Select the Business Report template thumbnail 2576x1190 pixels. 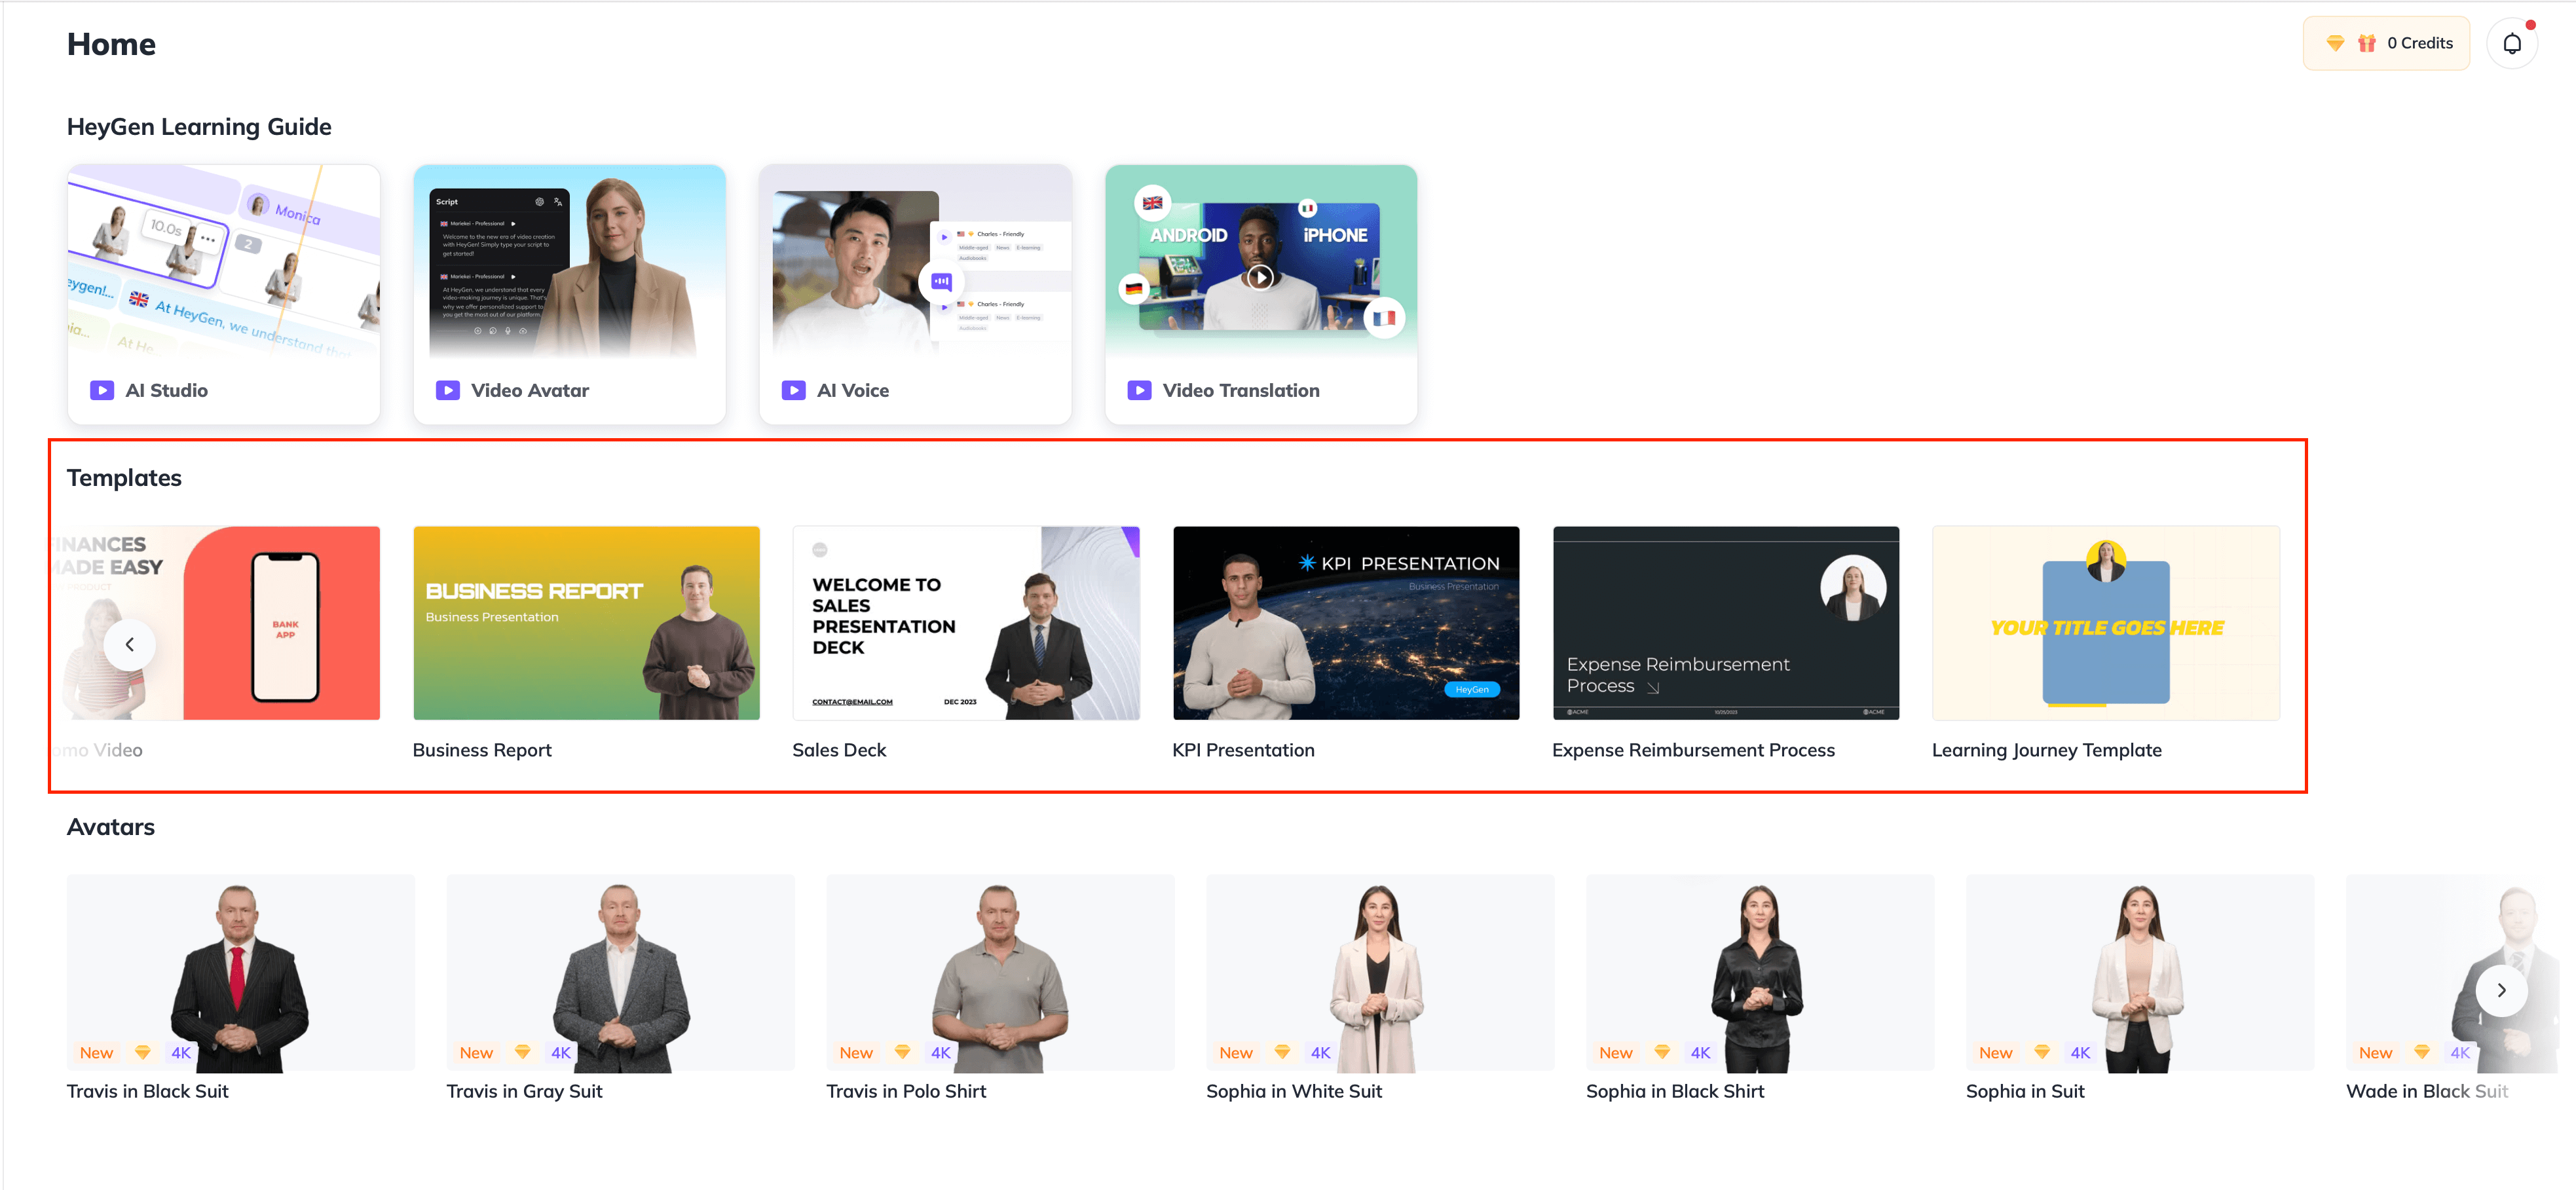pyautogui.click(x=586, y=623)
